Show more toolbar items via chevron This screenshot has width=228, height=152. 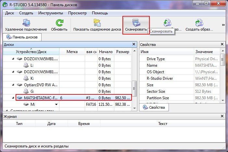point(223,25)
